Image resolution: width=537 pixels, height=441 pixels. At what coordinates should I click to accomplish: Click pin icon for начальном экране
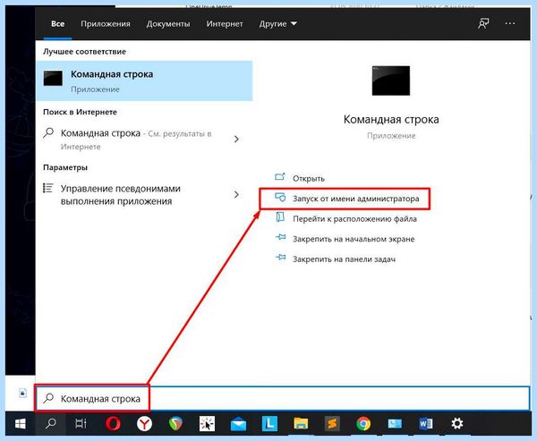(280, 237)
